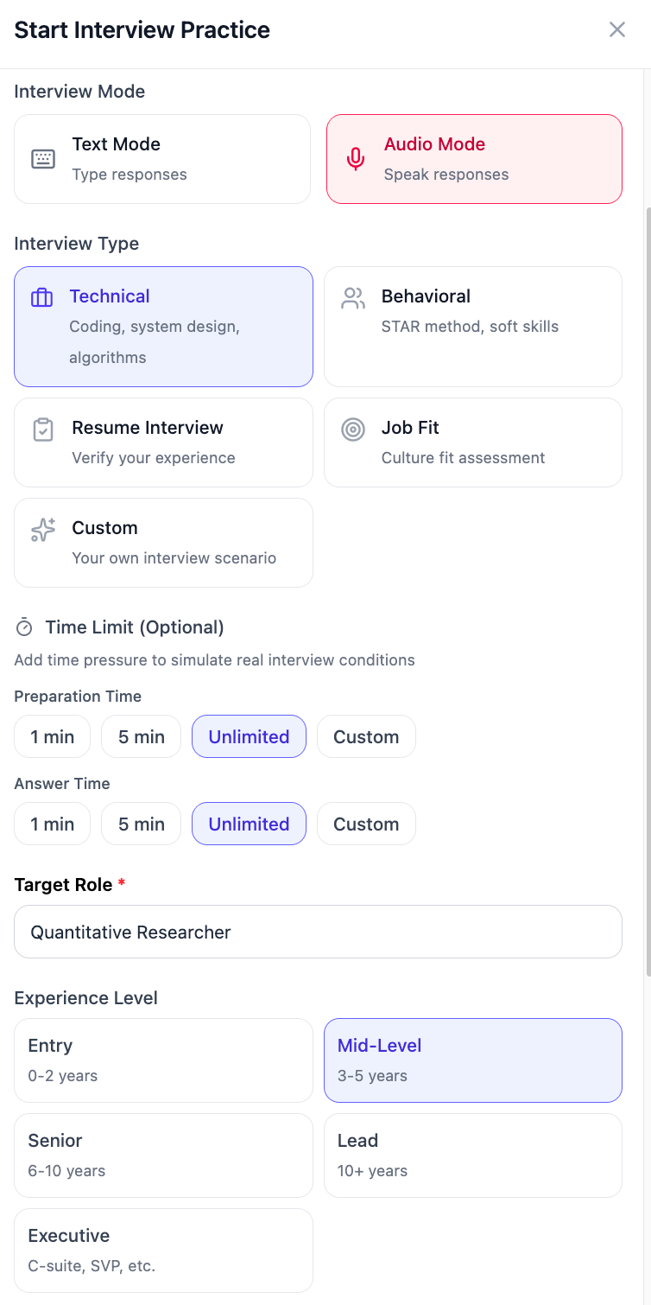Click the microphone icon in Audio Mode
The width and height of the screenshot is (651, 1305).
point(355,159)
